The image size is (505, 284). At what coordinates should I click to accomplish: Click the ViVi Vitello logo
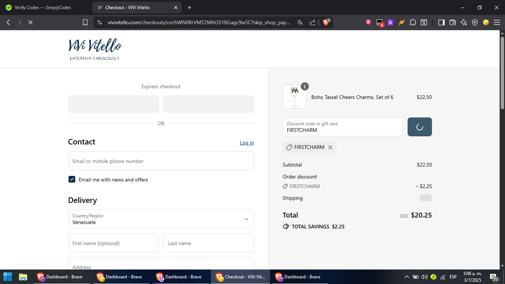click(95, 49)
